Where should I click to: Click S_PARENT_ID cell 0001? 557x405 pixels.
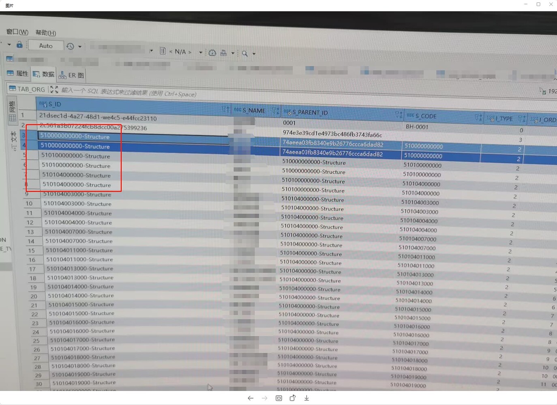[289, 123]
